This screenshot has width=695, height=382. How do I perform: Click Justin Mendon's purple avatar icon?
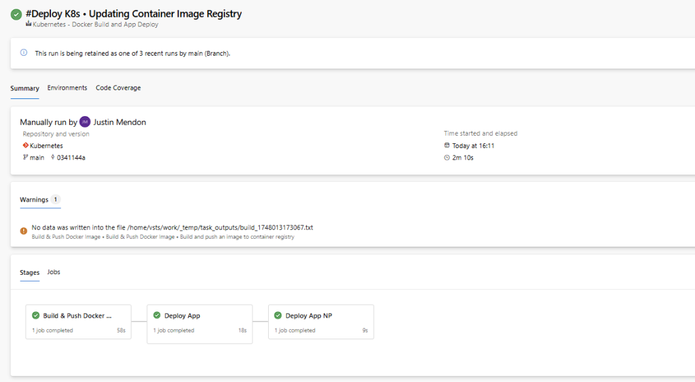pos(85,122)
